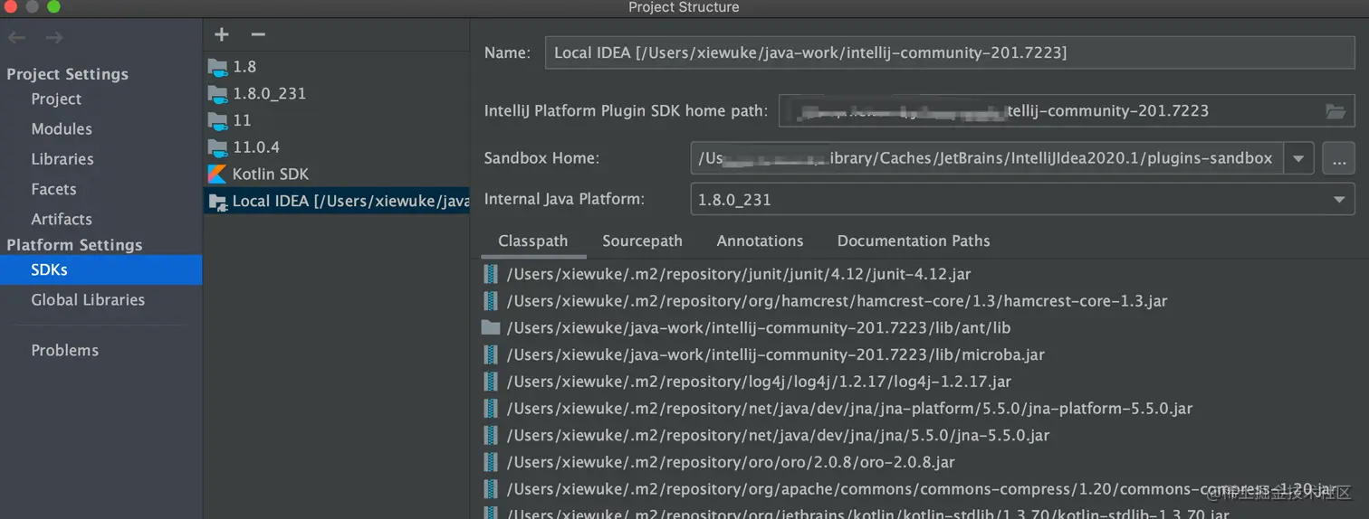Click jar icon of junit-4.12.jar
Image resolution: width=1369 pixels, height=519 pixels.
(491, 274)
